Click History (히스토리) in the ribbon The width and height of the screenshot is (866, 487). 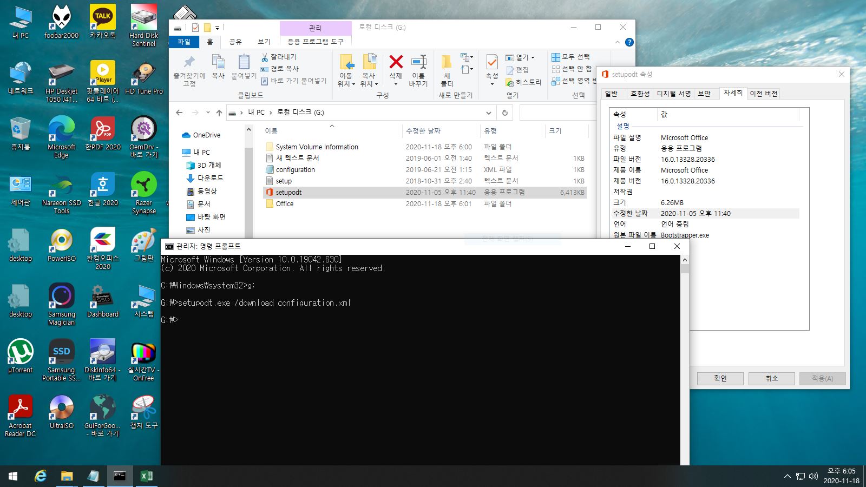coord(523,82)
